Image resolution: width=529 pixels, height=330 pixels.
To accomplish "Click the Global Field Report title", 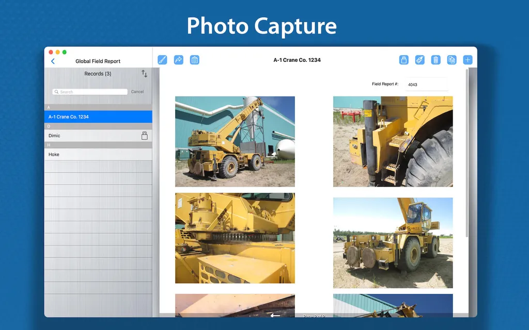I will pos(98,61).
